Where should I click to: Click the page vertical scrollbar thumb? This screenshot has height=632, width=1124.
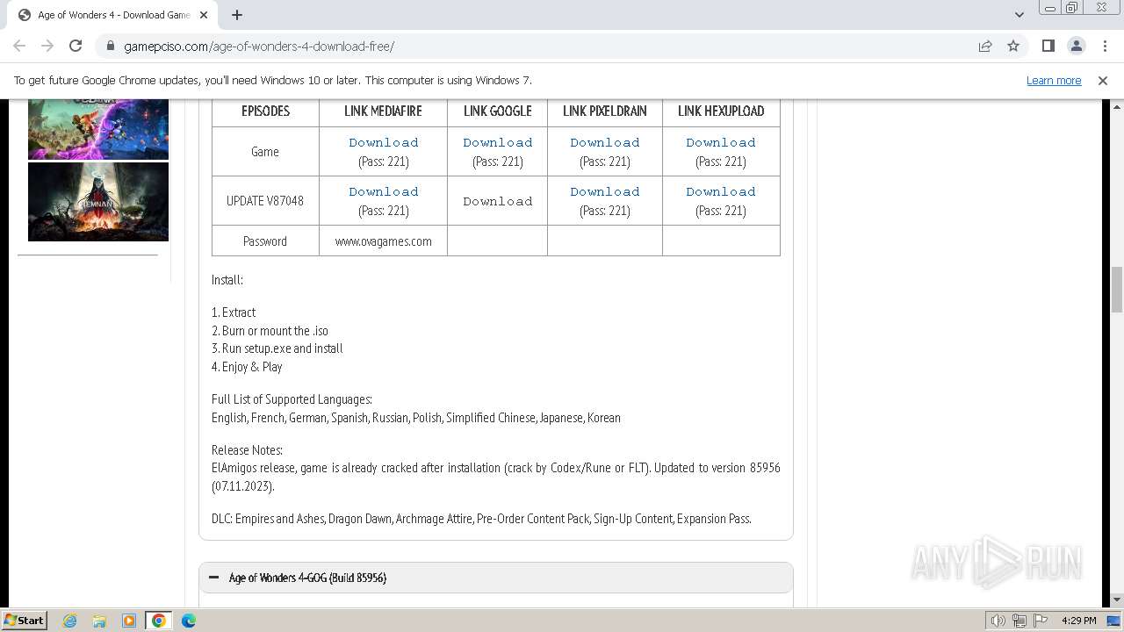click(1117, 290)
